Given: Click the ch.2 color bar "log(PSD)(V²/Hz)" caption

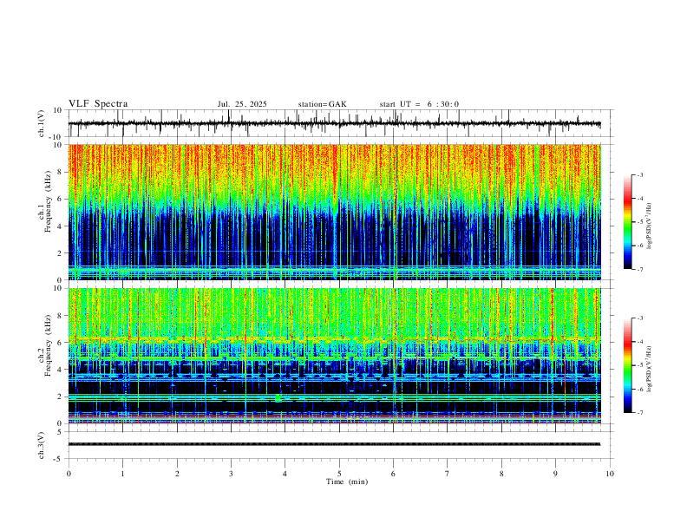Looking at the screenshot, I should click(650, 369).
